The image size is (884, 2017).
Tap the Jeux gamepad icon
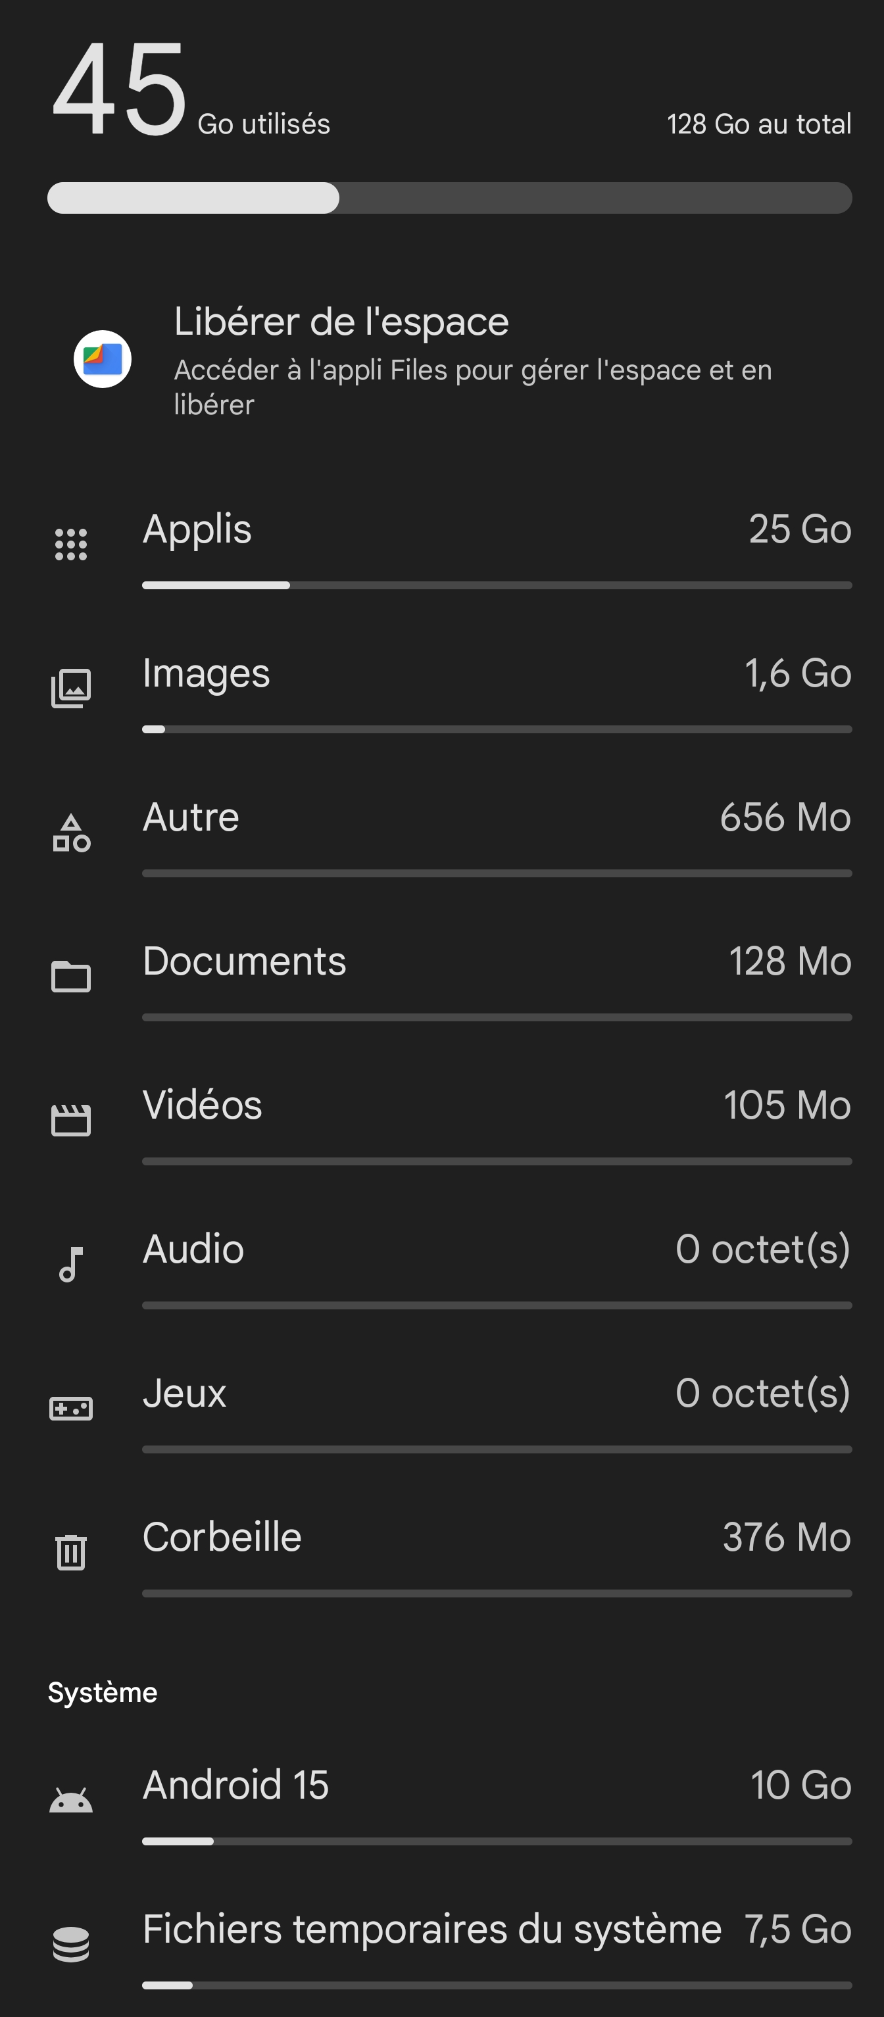click(71, 1409)
